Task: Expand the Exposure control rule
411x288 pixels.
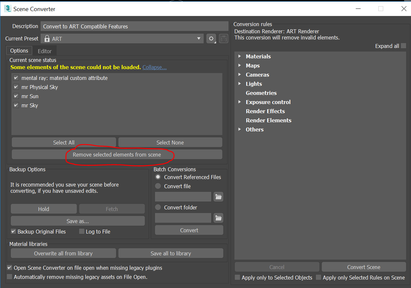Action: click(240, 102)
